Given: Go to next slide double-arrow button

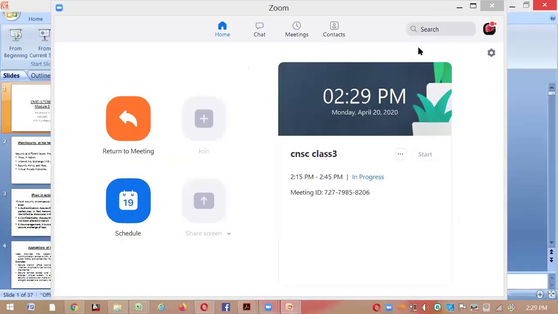Looking at the screenshot, I should (551, 259).
